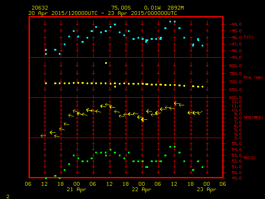Click the 22 Apr date label
Image resolution: width=265 pixels, height=199 pixels.
point(142,189)
